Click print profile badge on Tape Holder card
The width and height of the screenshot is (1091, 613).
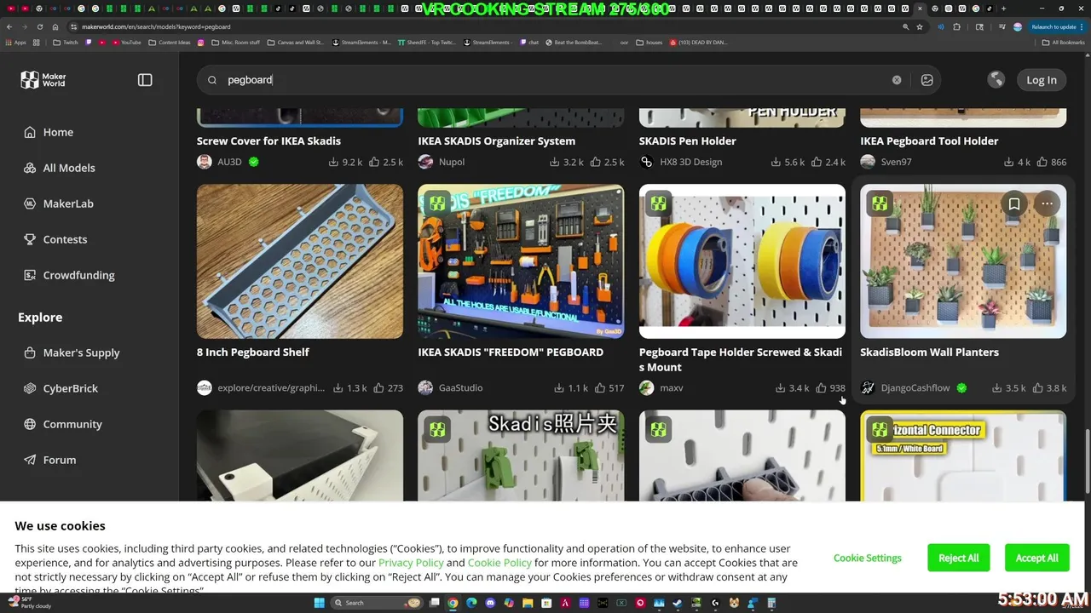pos(659,204)
